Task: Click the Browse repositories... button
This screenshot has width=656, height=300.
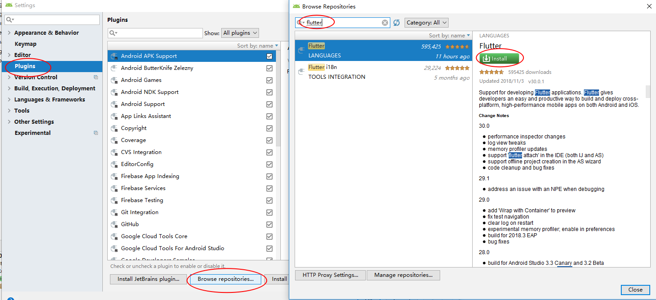Action: point(226,279)
